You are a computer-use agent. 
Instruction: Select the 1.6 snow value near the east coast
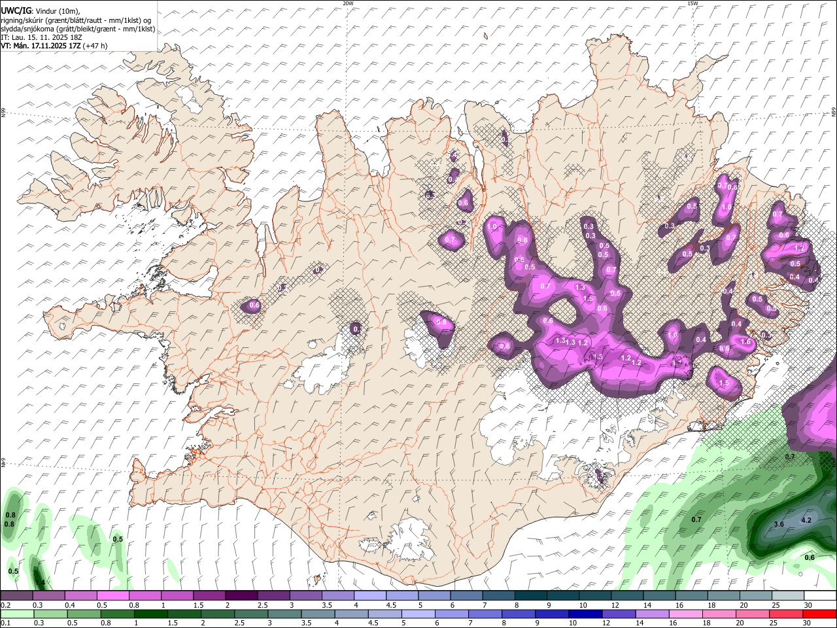pyautogui.click(x=745, y=342)
